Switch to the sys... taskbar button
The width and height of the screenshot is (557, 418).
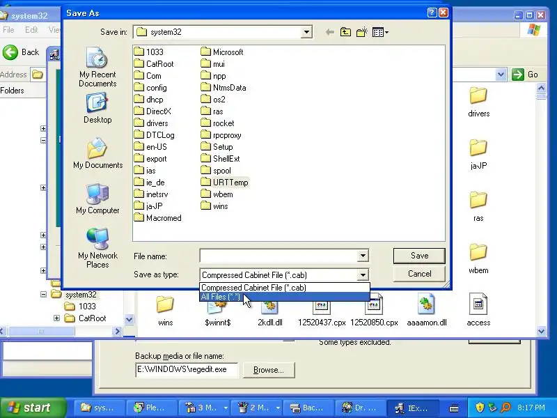(x=98, y=408)
